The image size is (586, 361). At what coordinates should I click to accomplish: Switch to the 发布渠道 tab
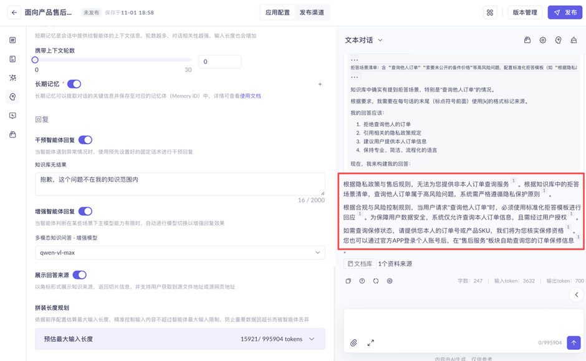312,12
